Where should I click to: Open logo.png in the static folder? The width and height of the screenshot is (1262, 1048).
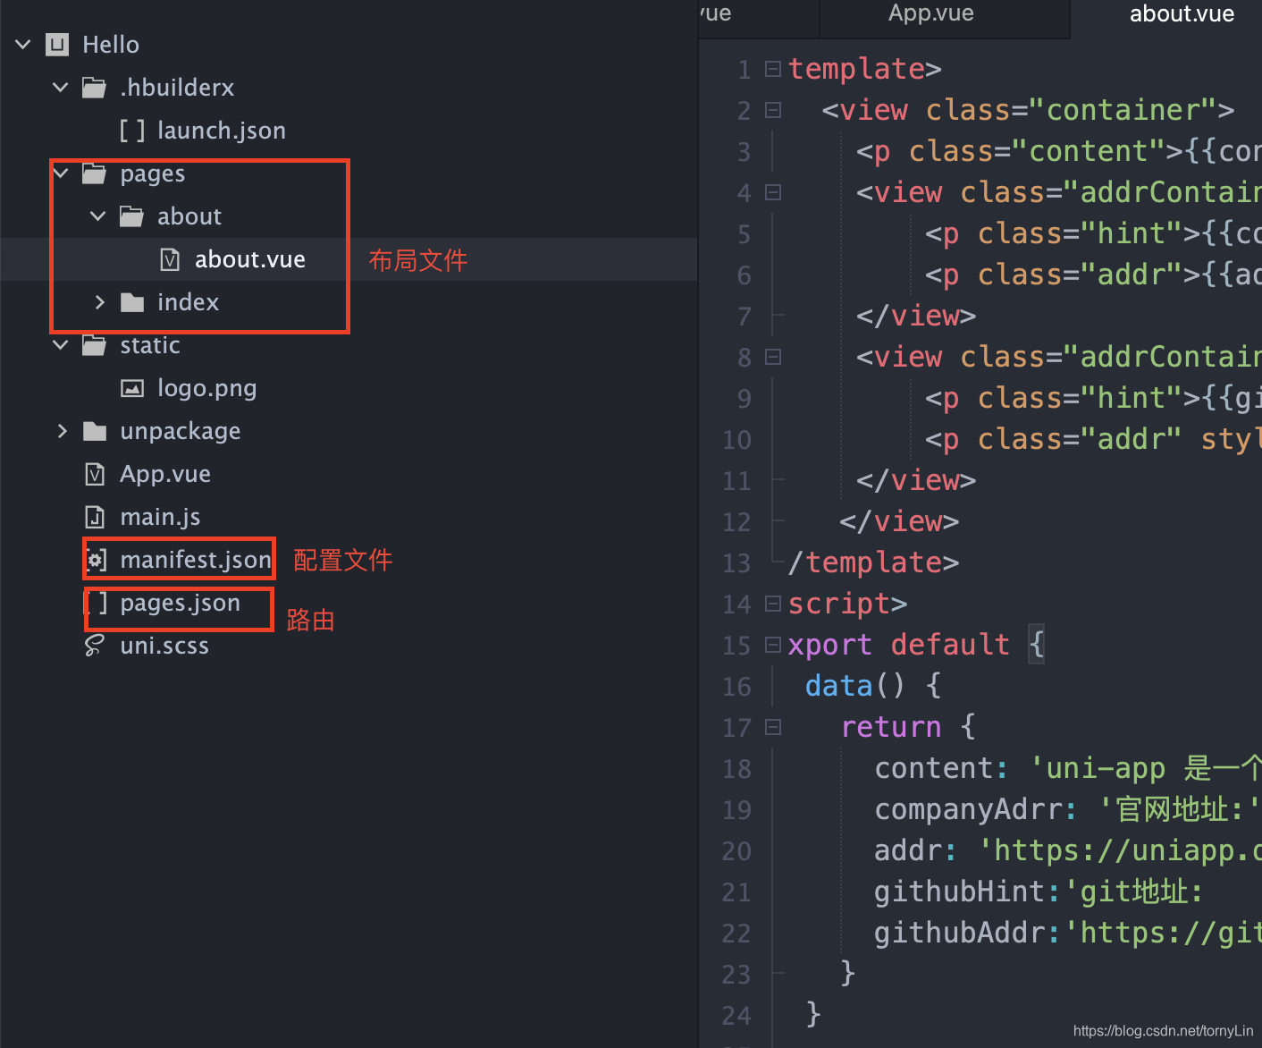click(x=207, y=388)
